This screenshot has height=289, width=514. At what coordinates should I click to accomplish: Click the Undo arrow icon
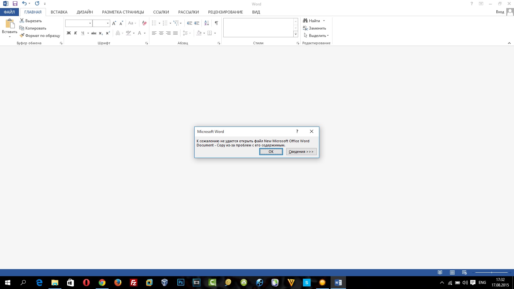coord(24,4)
